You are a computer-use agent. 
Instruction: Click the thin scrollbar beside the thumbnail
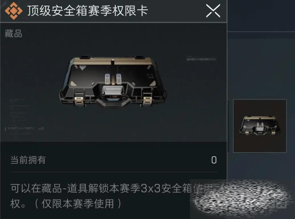tap(229, 126)
